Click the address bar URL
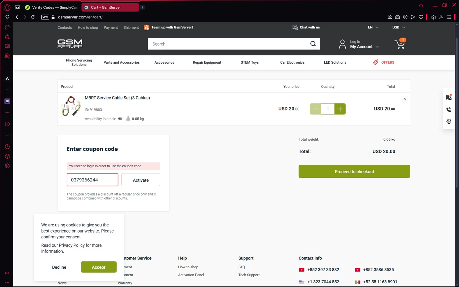 pyautogui.click(x=80, y=17)
